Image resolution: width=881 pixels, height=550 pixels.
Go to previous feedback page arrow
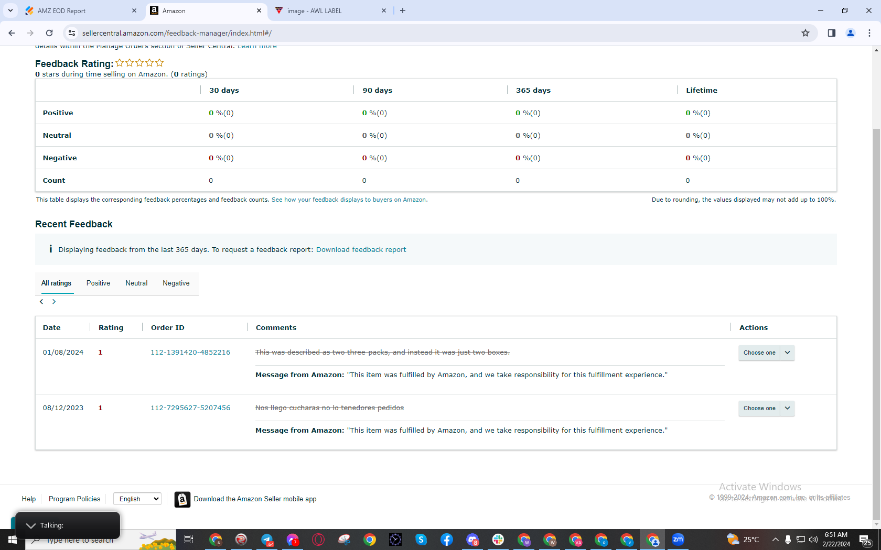tap(41, 302)
